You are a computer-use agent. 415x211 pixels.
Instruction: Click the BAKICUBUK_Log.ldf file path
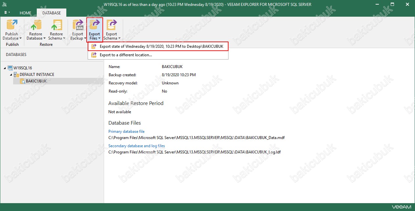coord(194,152)
